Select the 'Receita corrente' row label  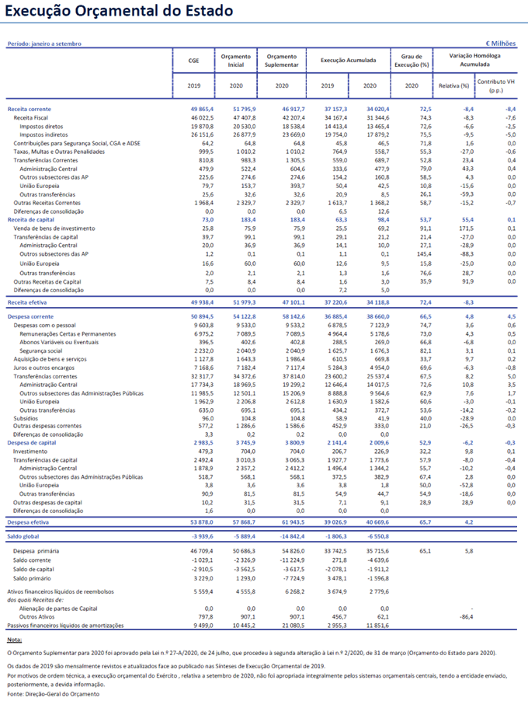pyautogui.click(x=30, y=109)
